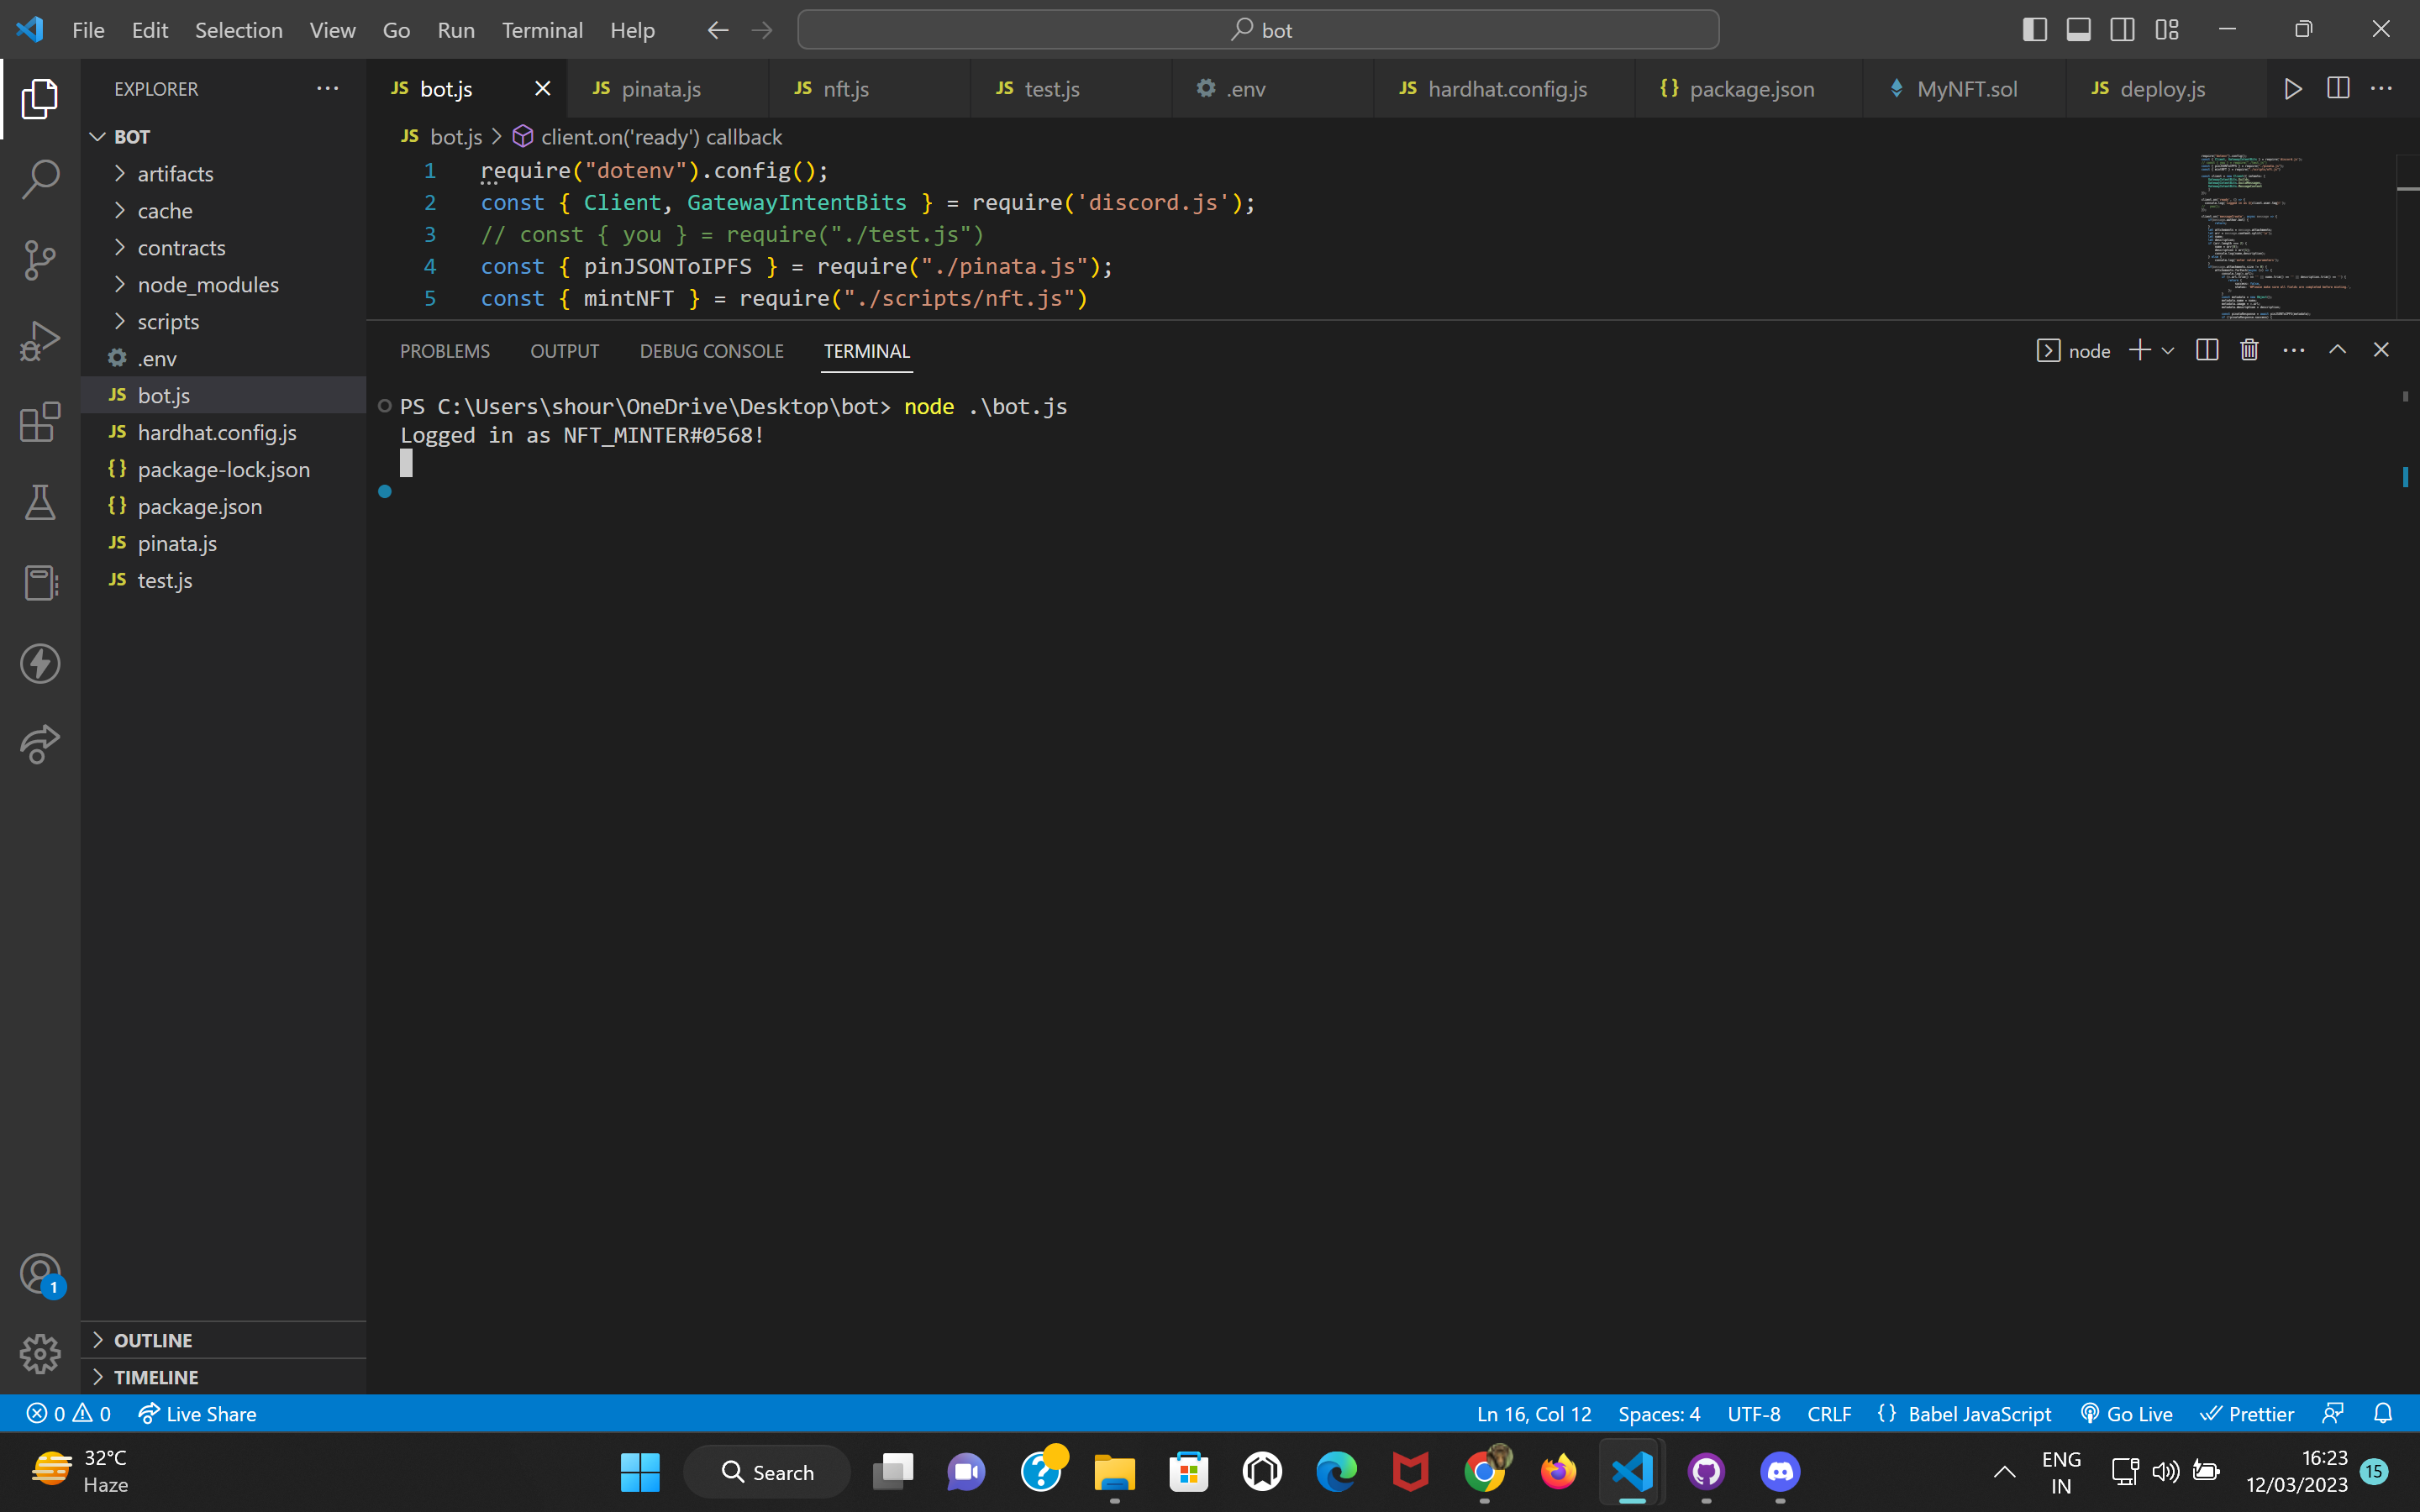Click the Run Code play icon
This screenshot has width=2420, height=1512.
click(x=2293, y=89)
